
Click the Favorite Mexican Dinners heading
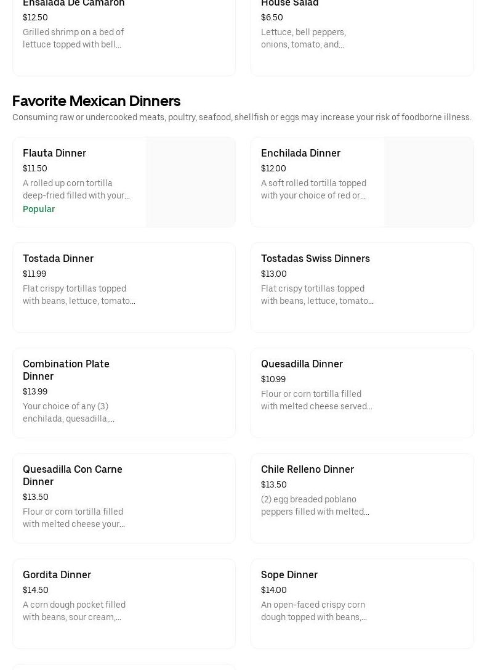96,100
